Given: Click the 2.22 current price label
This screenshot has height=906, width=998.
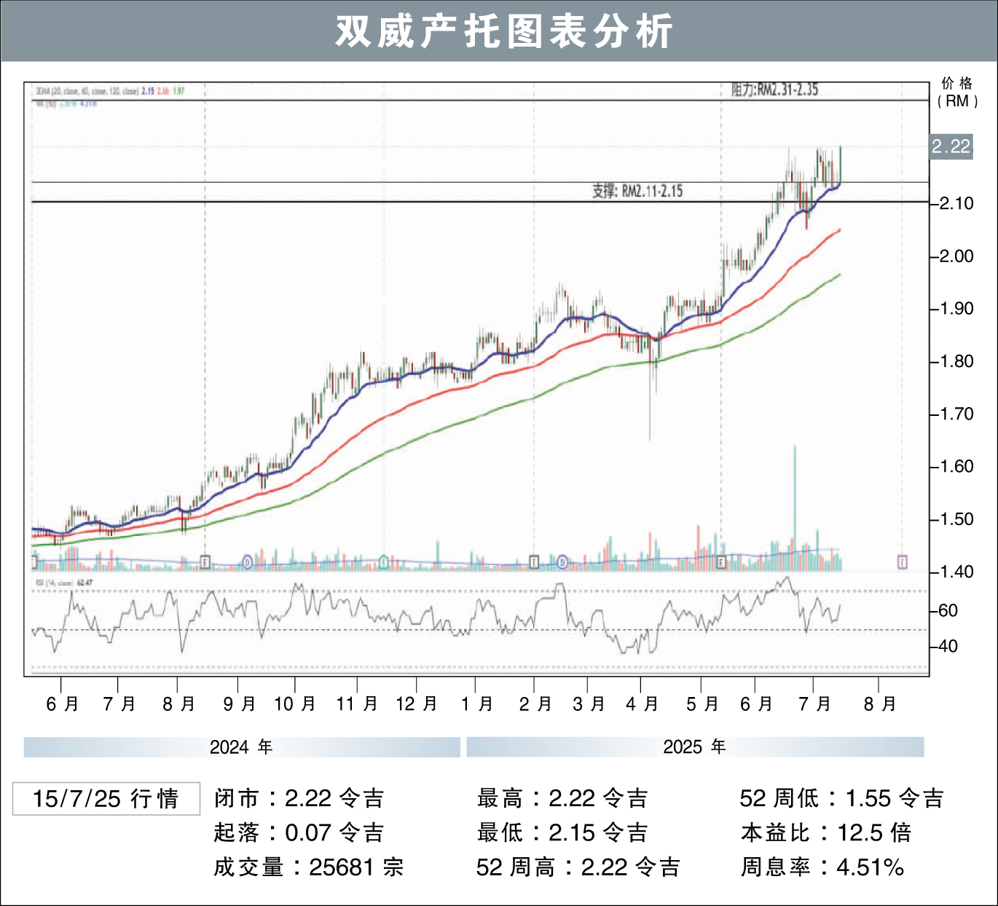Looking at the screenshot, I should pyautogui.click(x=951, y=146).
